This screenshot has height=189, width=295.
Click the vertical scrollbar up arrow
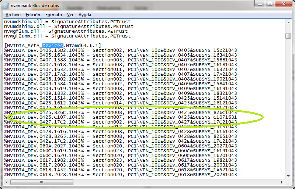point(288,22)
